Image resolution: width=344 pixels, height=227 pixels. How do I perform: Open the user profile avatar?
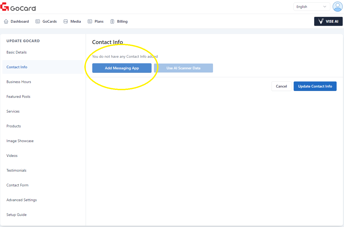(x=337, y=7)
